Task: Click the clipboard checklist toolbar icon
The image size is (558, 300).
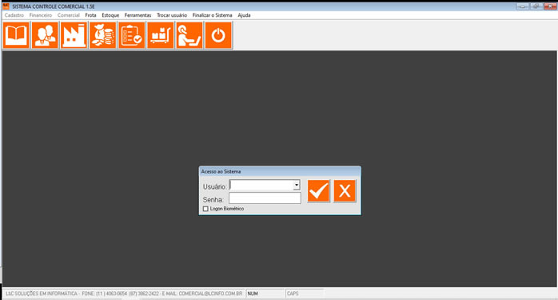Action: point(132,35)
